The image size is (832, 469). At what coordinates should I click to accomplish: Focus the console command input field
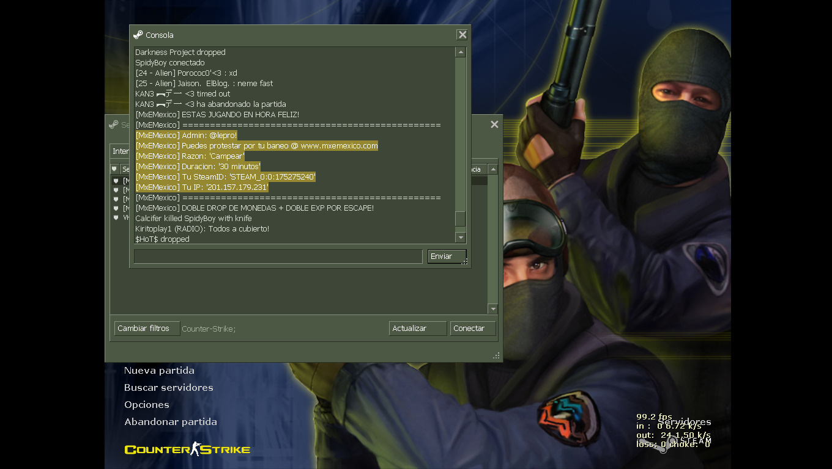278,256
